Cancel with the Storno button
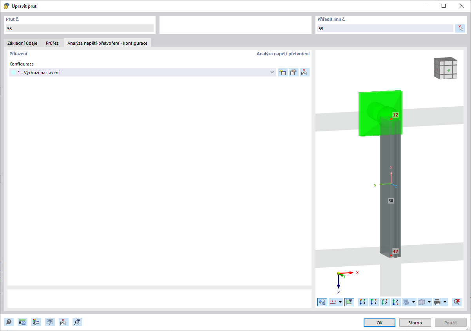Viewport: 471px width, 331px height. [x=415, y=323]
